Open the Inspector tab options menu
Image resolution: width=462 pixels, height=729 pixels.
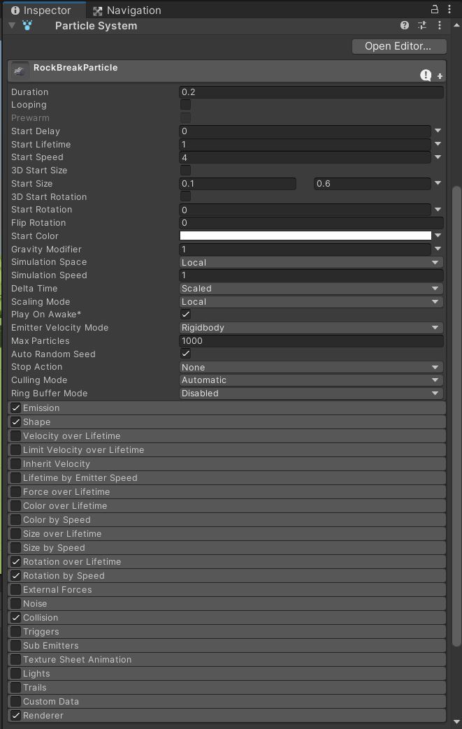(x=449, y=9)
